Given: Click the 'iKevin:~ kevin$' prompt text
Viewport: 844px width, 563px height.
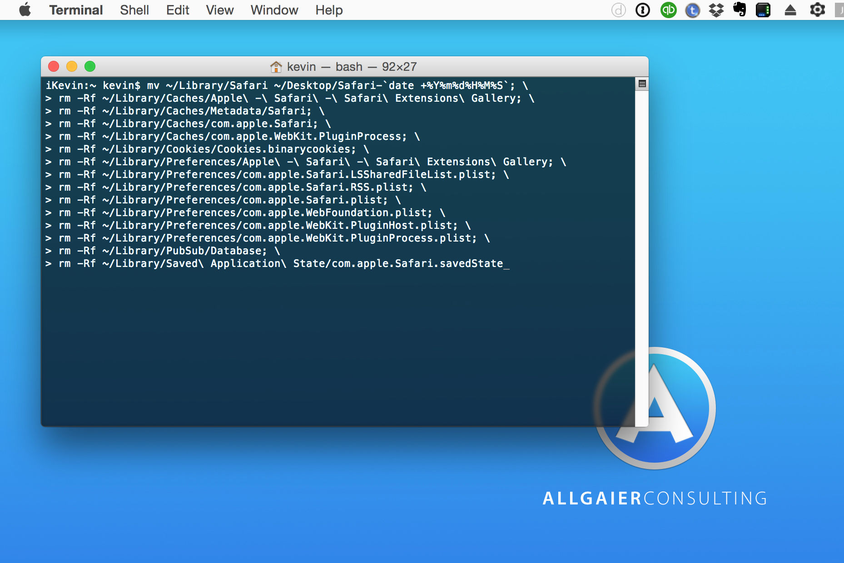Looking at the screenshot, I should [x=93, y=85].
